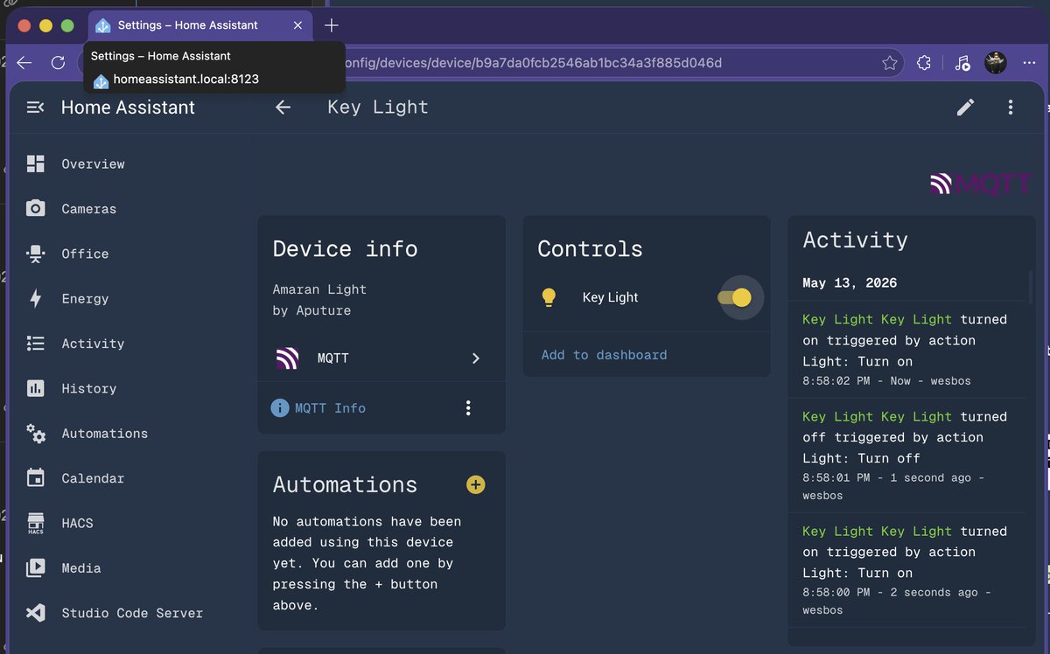Open a new browser tab
The image size is (1050, 654).
(332, 25)
